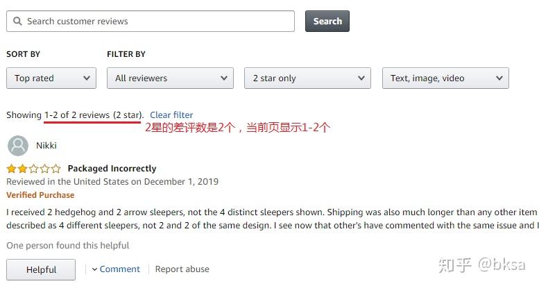Image resolution: width=539 pixels, height=286 pixels.
Task: Open the Top rated sort dropdown
Action: point(51,78)
